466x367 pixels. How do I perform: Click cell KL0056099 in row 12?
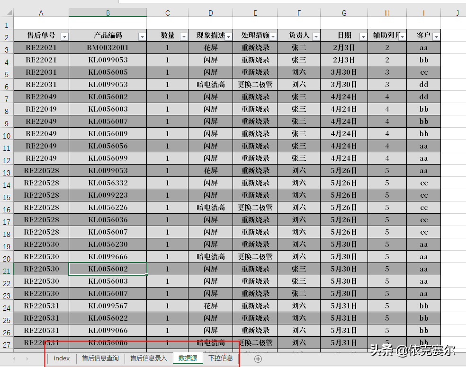point(108,158)
